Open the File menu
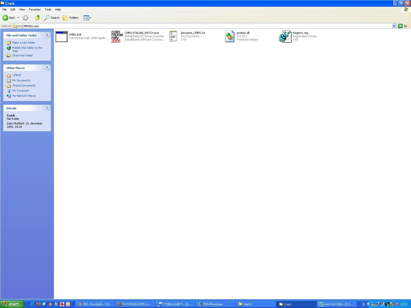This screenshot has height=308, width=411. point(4,9)
